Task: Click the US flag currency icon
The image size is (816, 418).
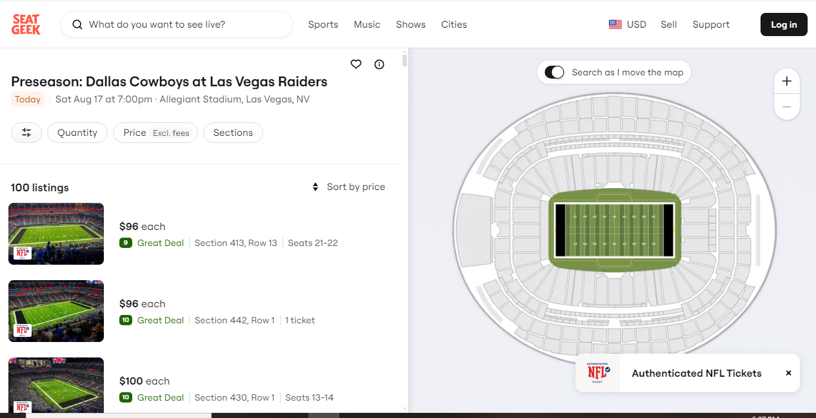Action: 615,24
